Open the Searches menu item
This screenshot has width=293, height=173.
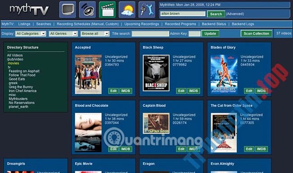pos(43,24)
